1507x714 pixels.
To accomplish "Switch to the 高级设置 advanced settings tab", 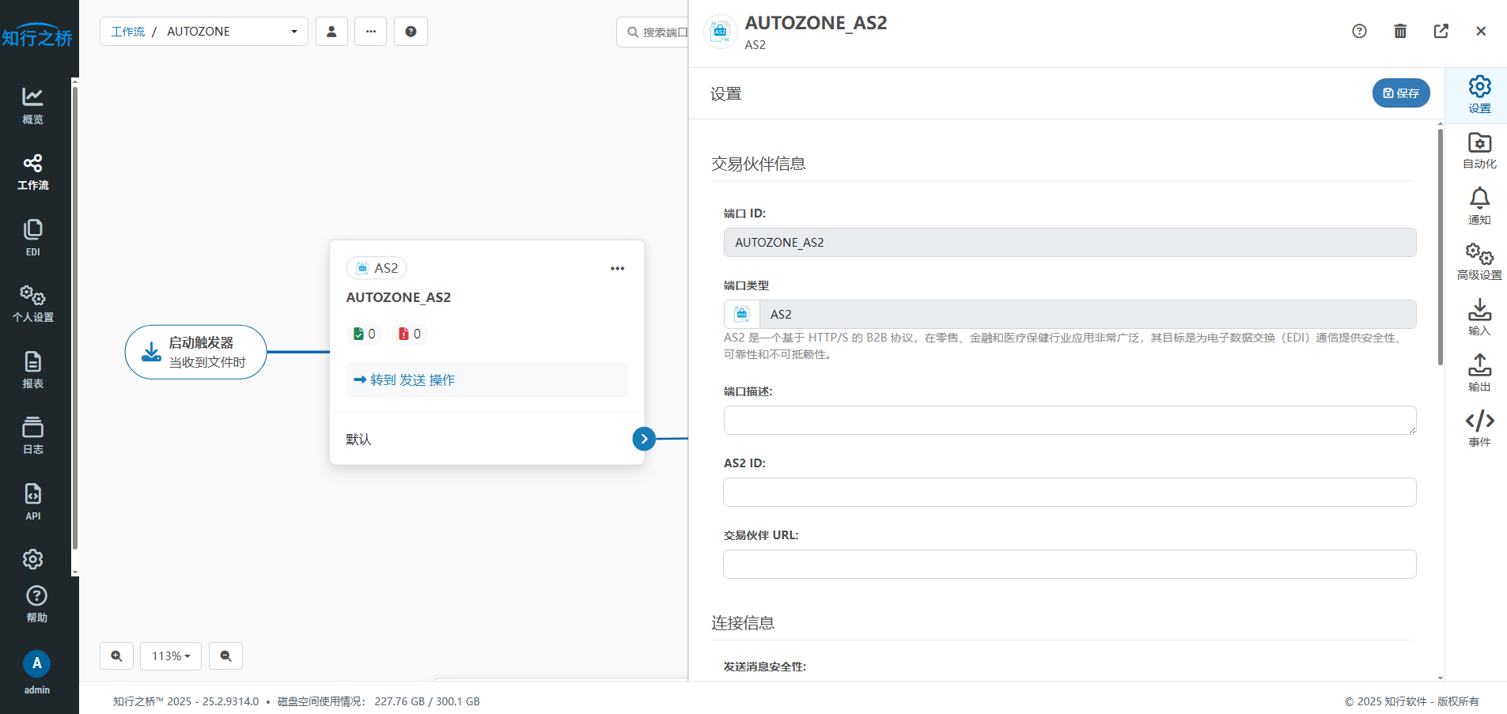I will tap(1479, 262).
